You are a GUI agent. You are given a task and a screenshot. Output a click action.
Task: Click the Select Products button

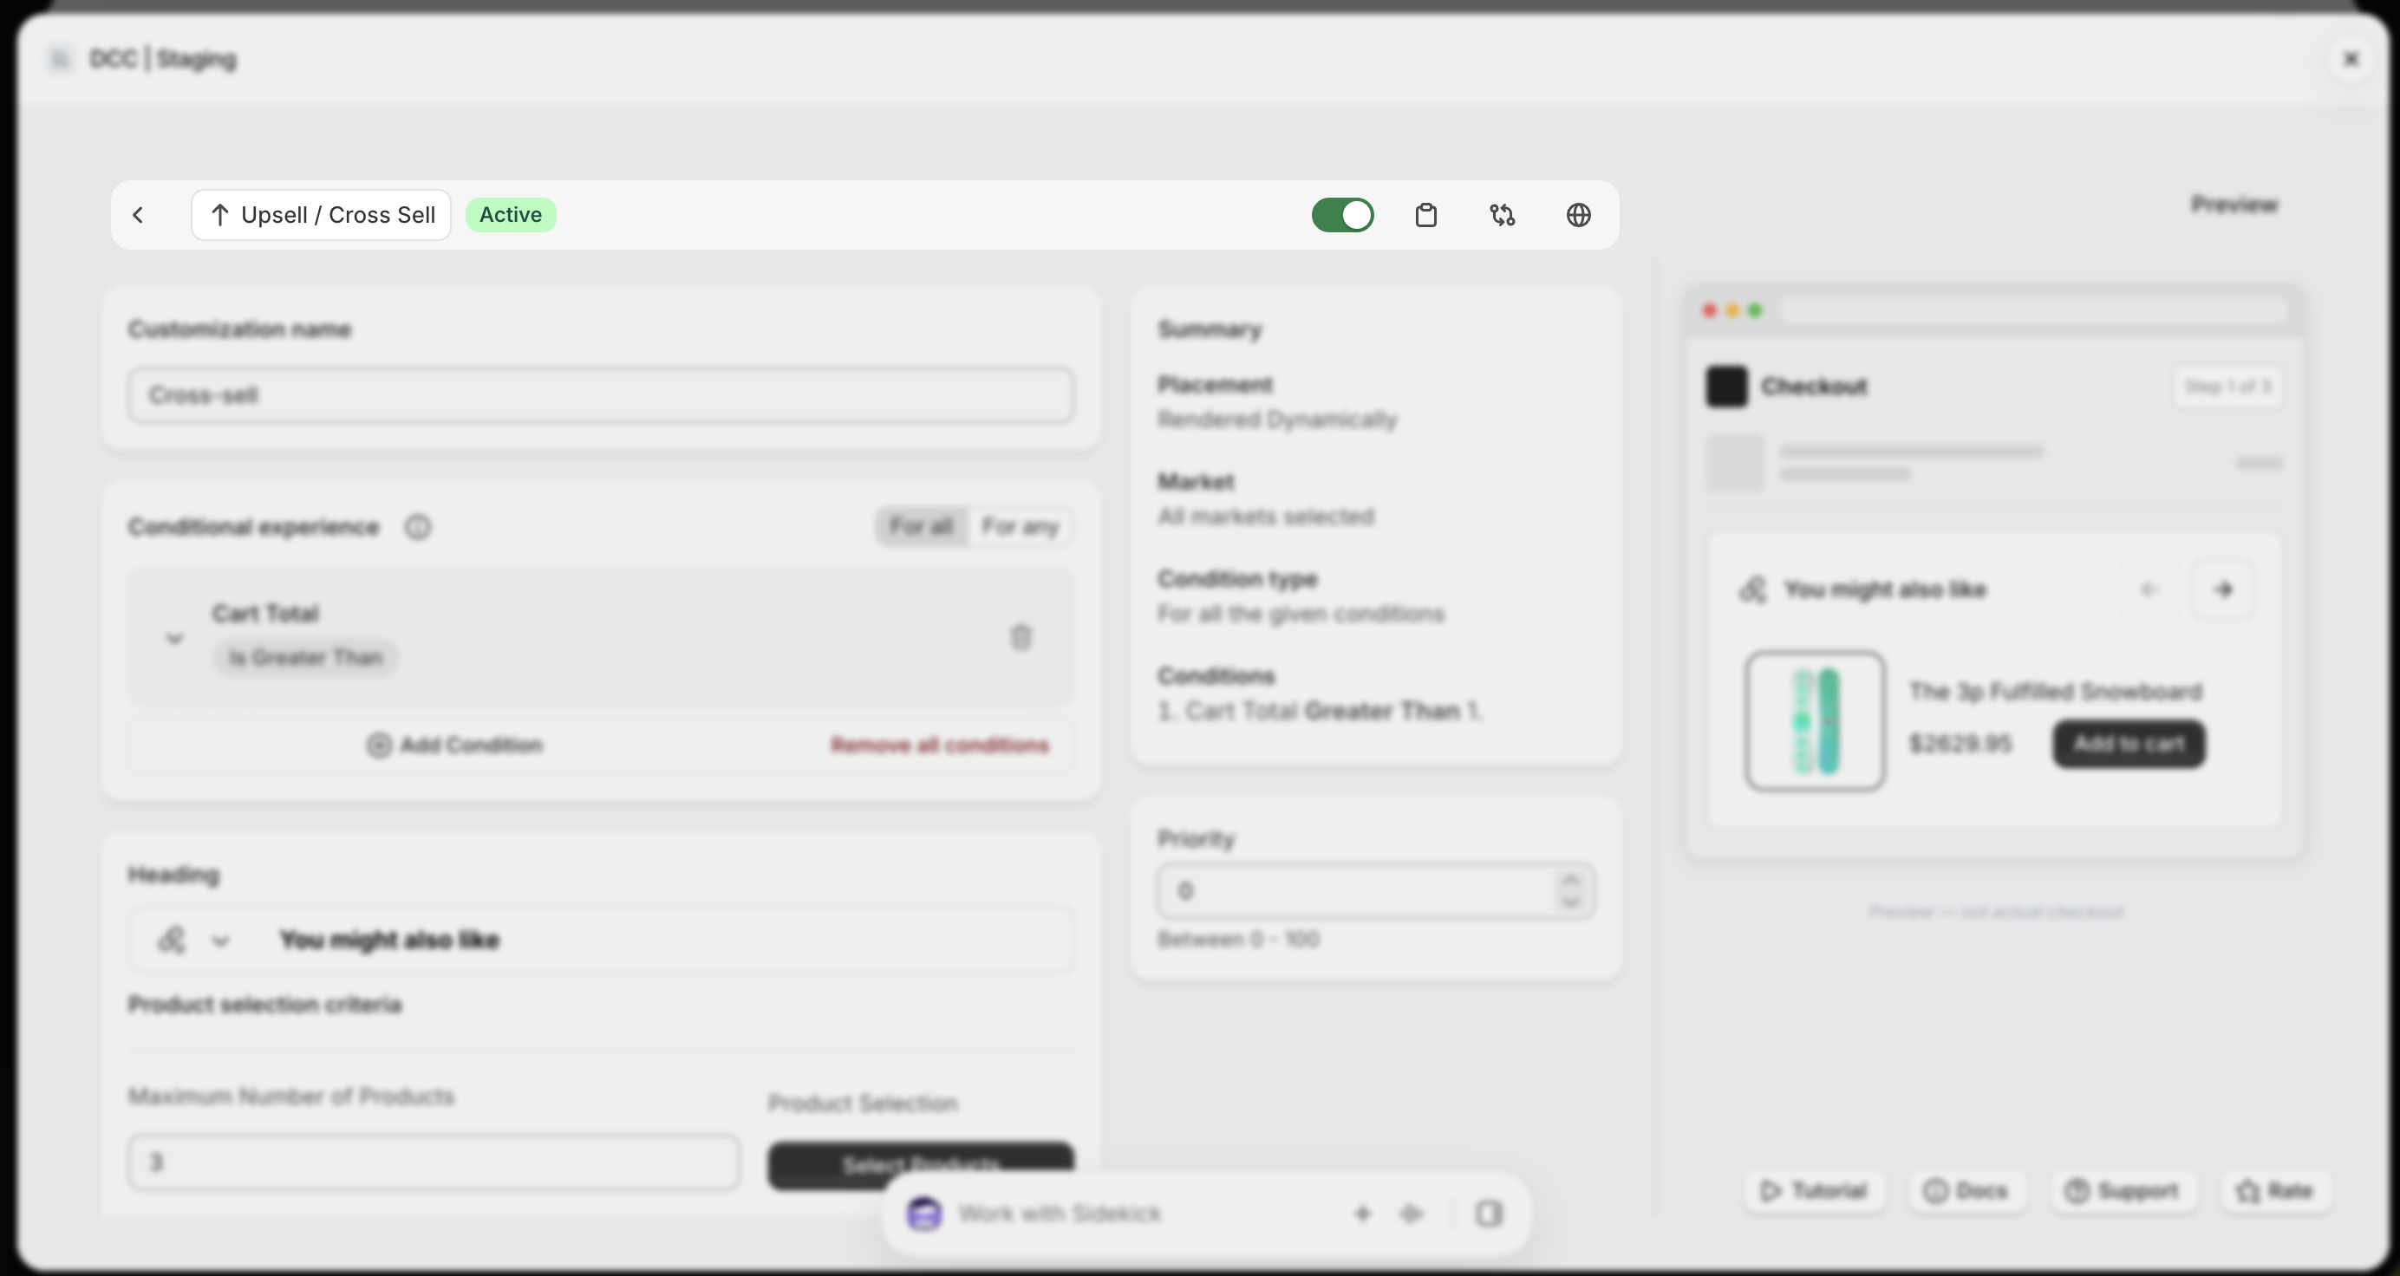pyautogui.click(x=921, y=1165)
